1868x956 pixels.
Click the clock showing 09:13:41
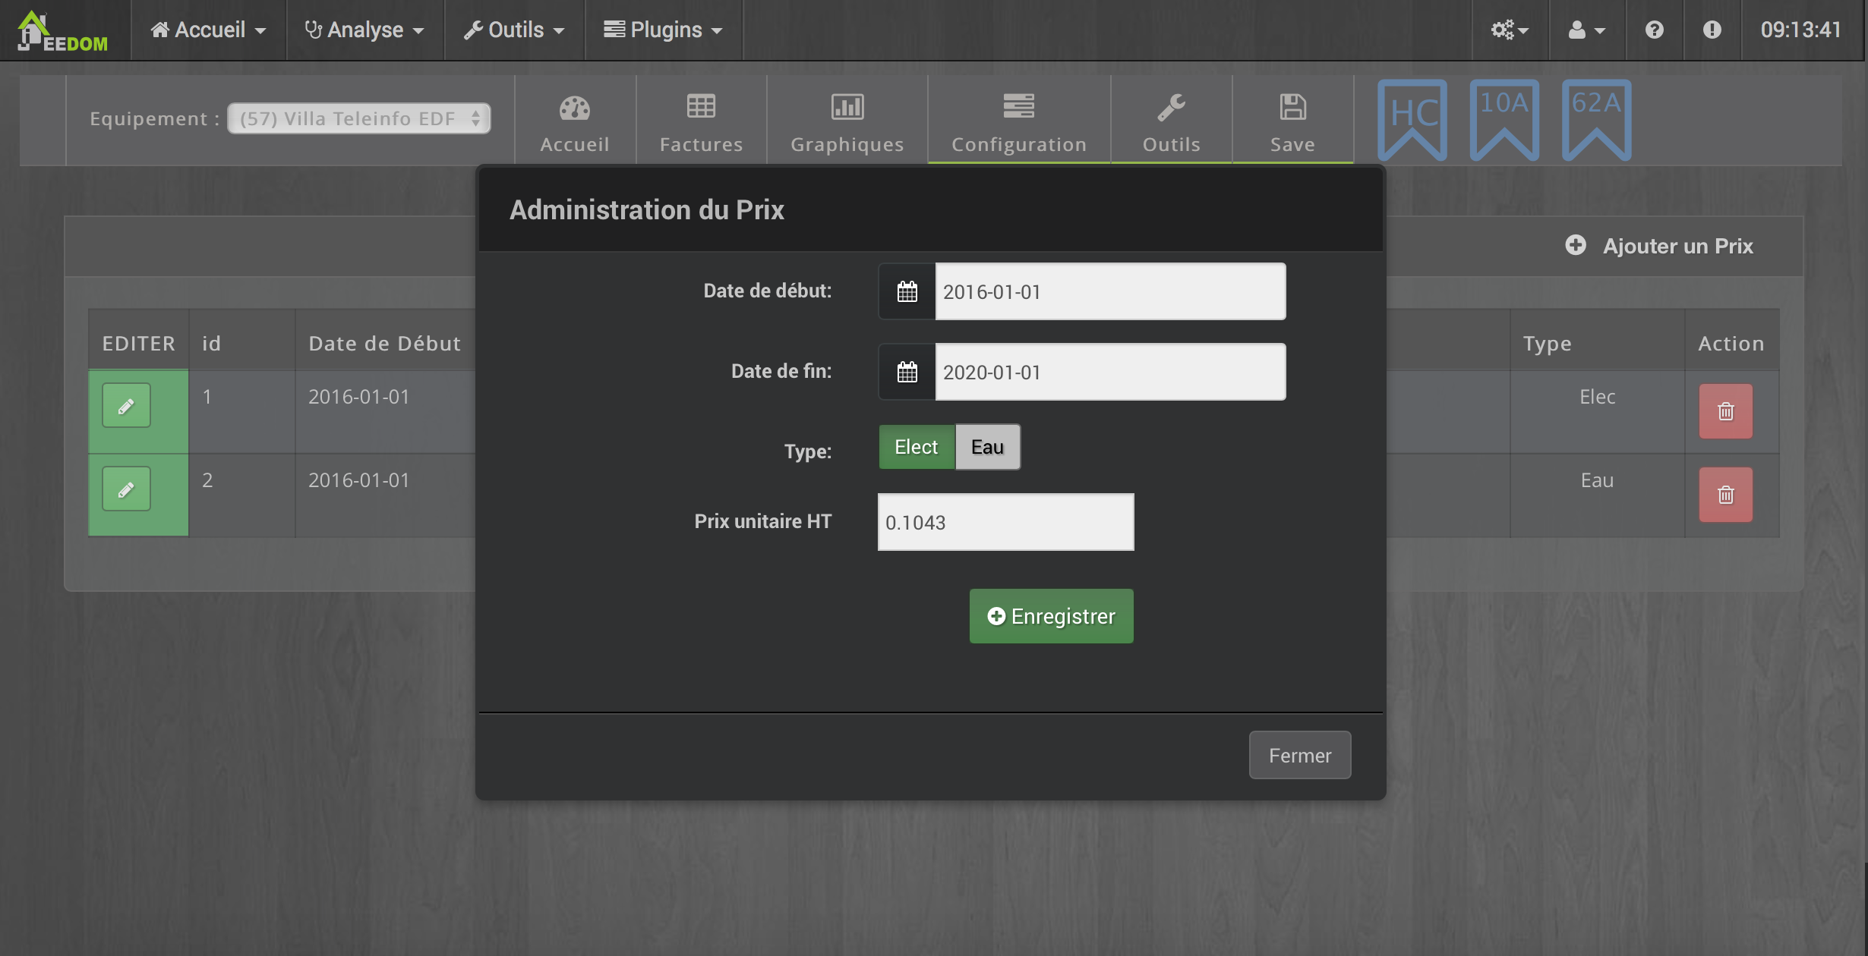(x=1800, y=30)
